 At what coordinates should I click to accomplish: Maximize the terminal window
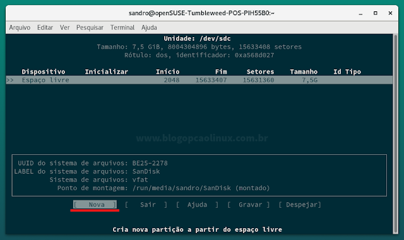coord(376,13)
